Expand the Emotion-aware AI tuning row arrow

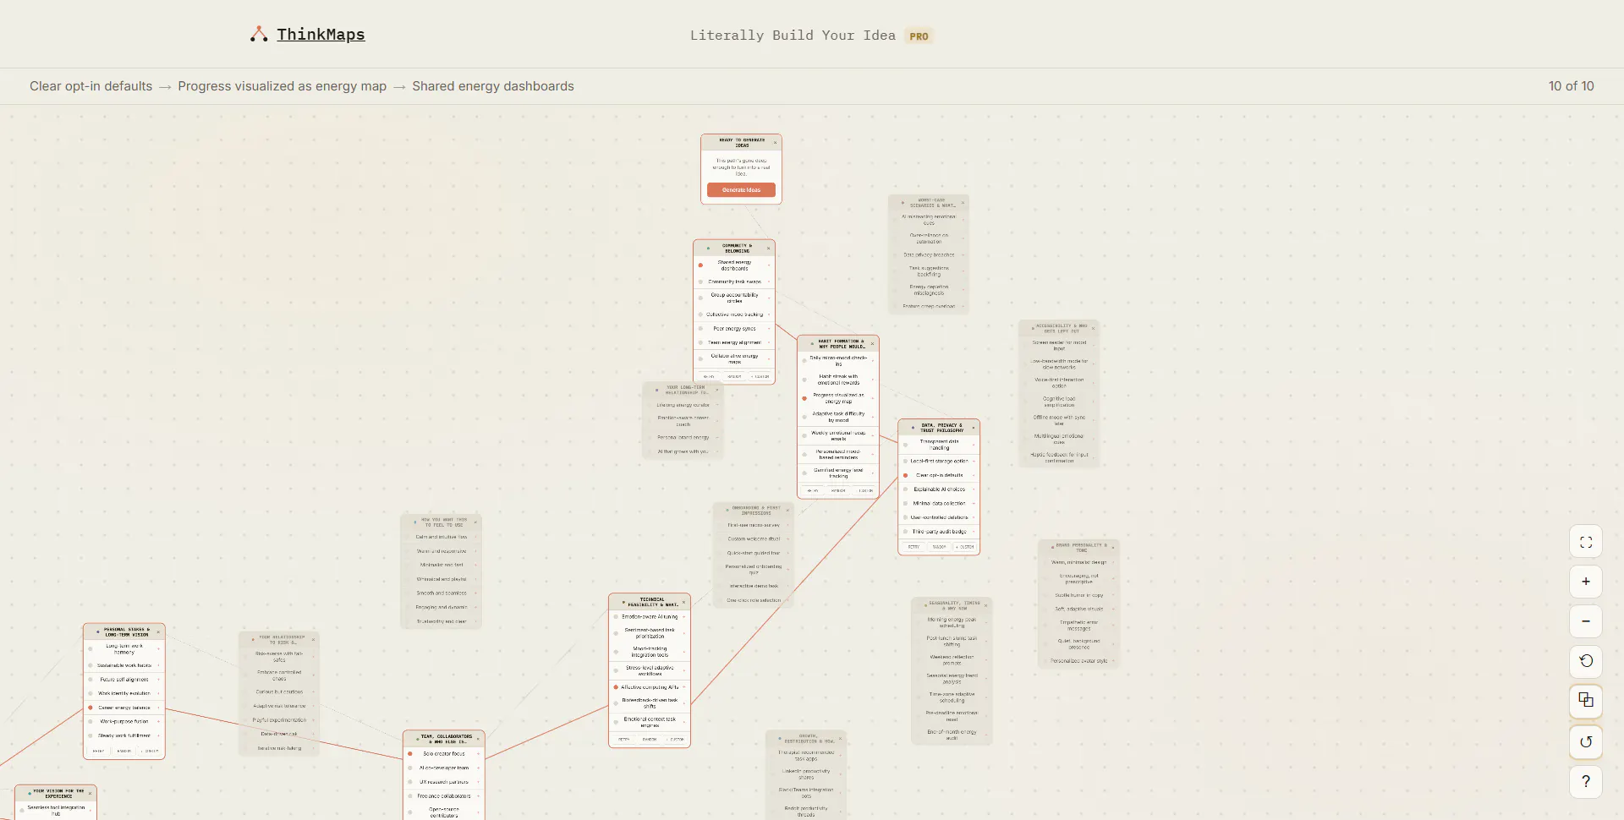click(684, 617)
